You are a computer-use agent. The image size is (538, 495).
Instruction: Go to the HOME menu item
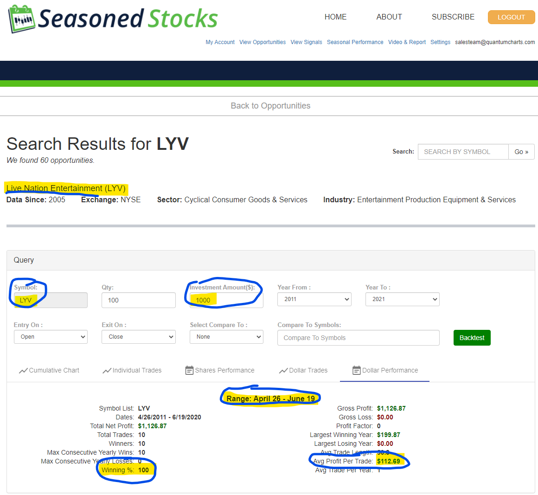click(336, 17)
